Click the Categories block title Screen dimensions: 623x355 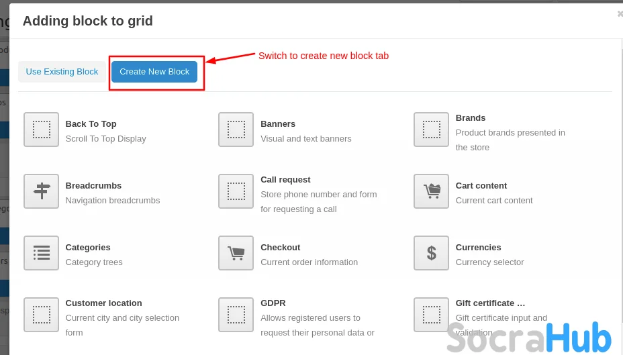(x=88, y=248)
